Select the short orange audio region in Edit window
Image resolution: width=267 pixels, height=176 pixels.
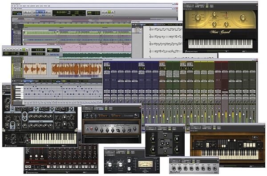(x=35, y=69)
